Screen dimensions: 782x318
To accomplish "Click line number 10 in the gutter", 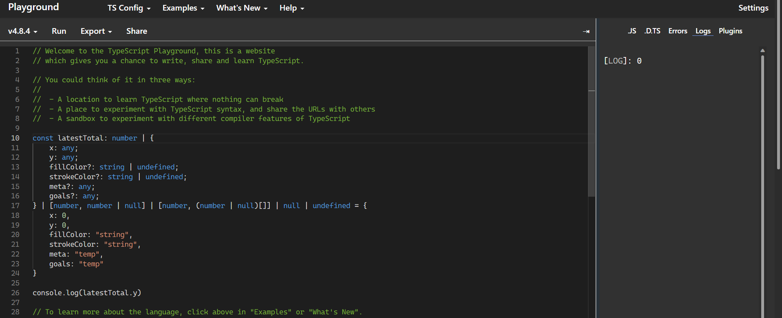I will pos(15,138).
